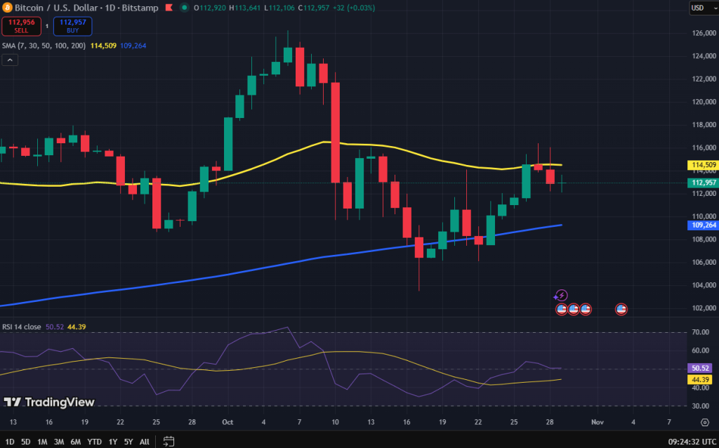The height and width of the screenshot is (448, 719).
Task: Open the Bitcoin symbol search
Action: click(x=28, y=8)
